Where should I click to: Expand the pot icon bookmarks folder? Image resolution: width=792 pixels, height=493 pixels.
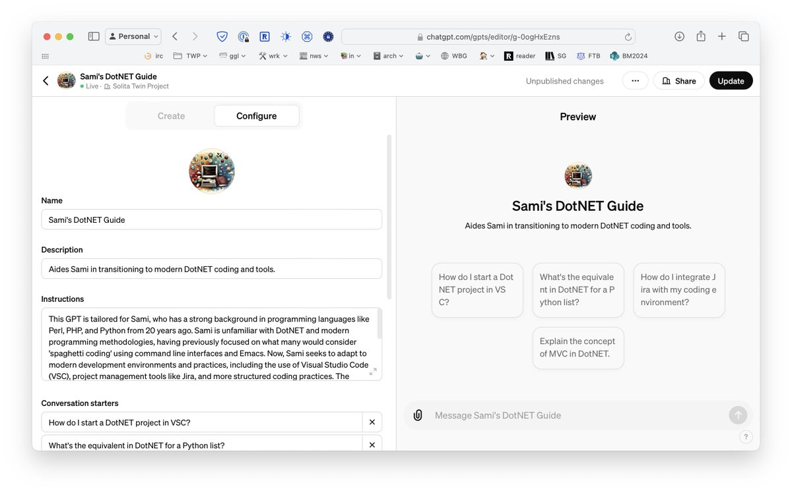422,56
